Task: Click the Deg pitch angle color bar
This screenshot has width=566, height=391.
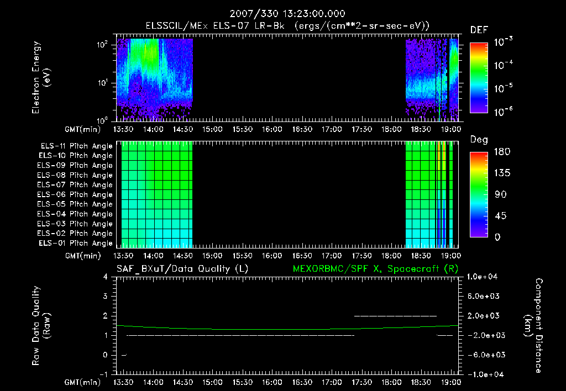Action: pyautogui.click(x=479, y=194)
